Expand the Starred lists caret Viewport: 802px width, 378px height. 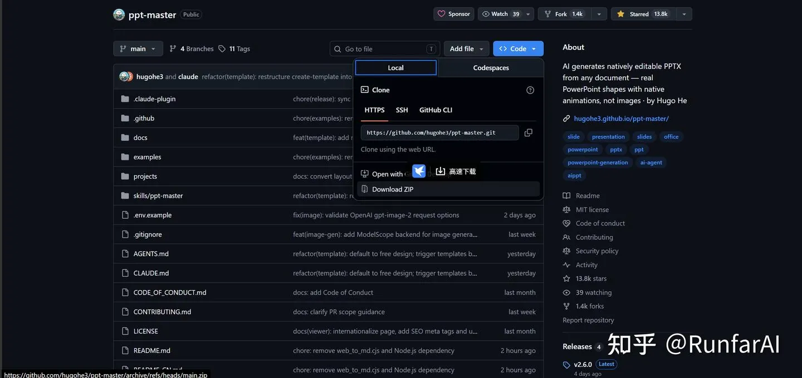[684, 14]
